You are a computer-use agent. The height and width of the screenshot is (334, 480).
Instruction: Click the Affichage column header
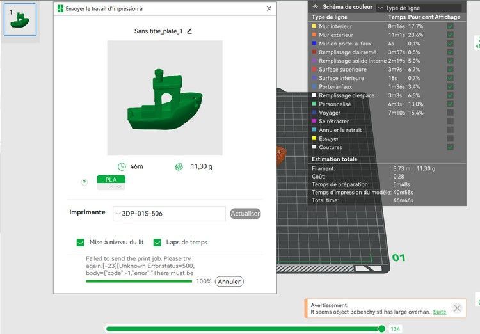coord(447,17)
